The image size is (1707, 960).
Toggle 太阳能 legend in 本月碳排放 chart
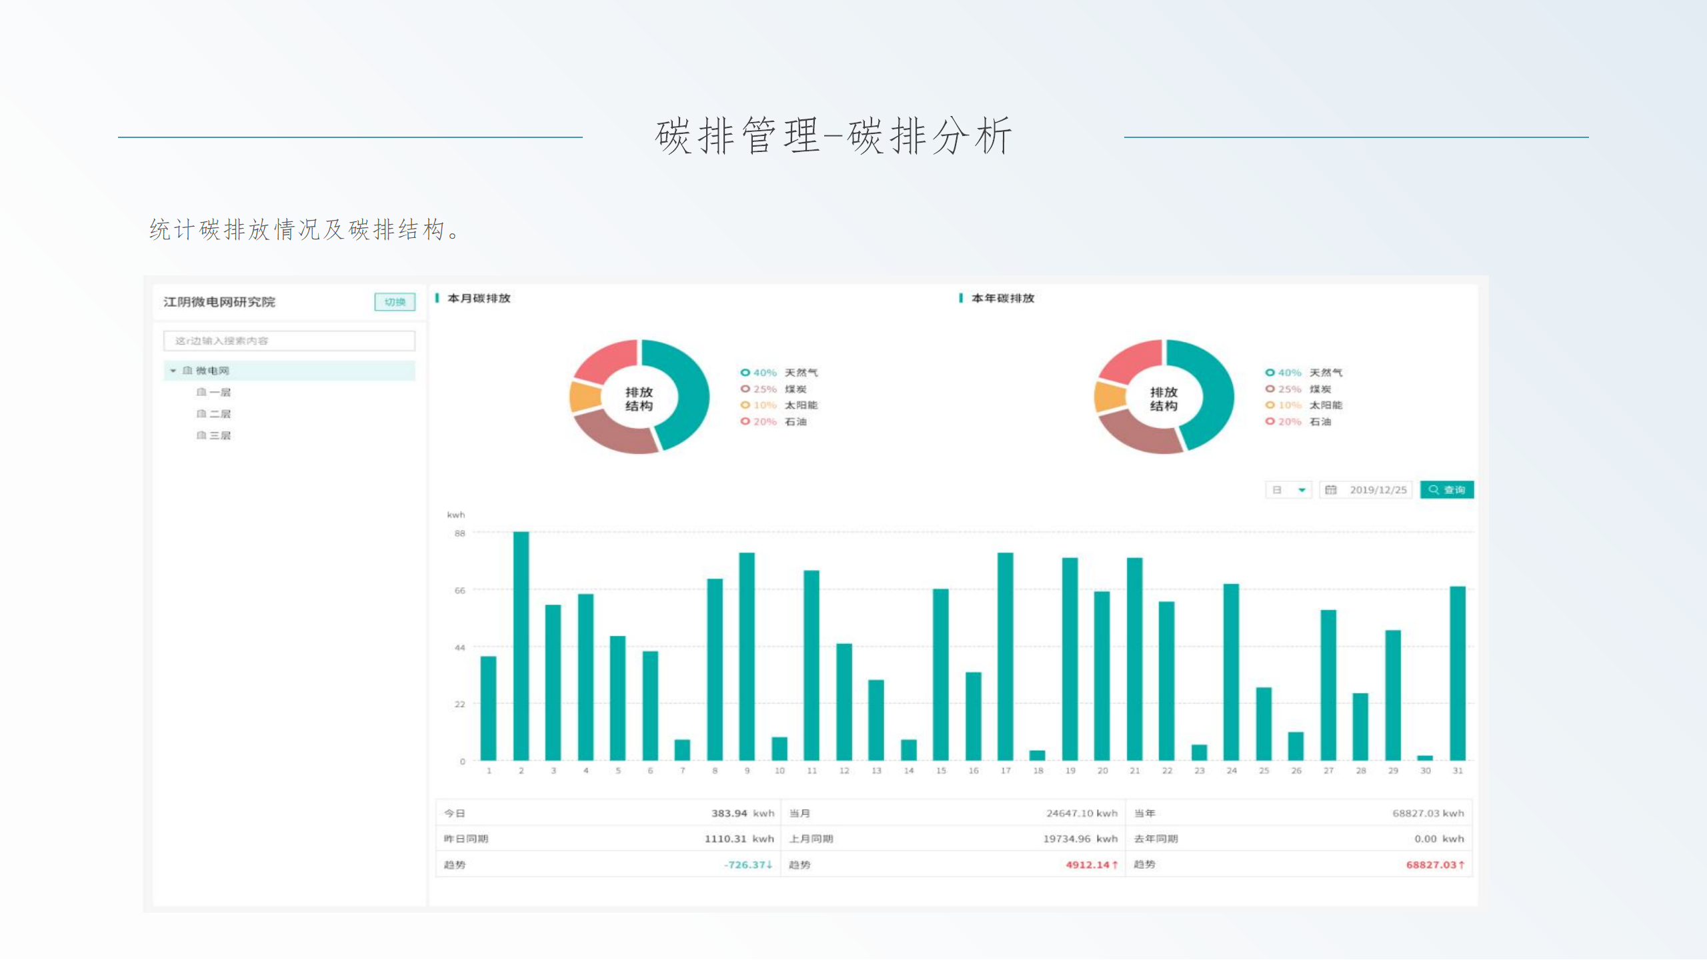pyautogui.click(x=779, y=405)
